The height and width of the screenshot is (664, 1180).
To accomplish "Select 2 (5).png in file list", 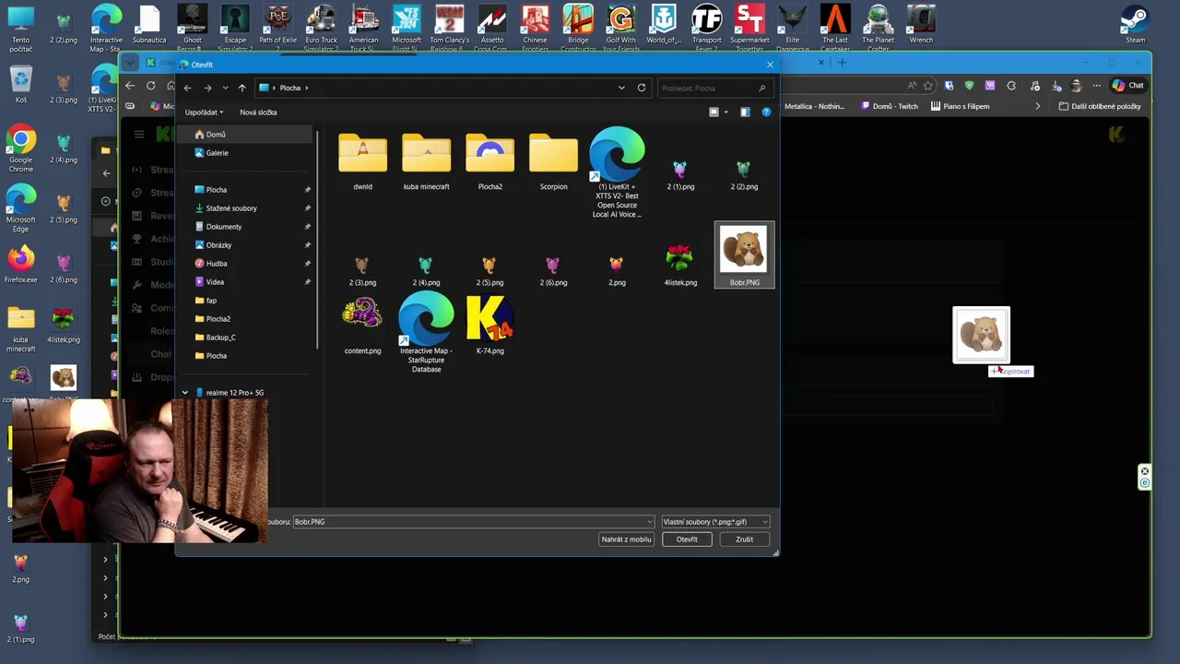I will click(x=490, y=271).
